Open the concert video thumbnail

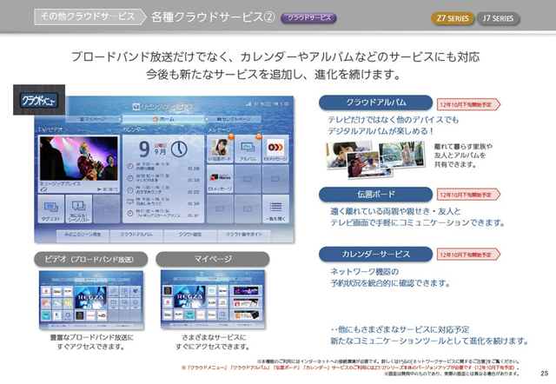[79, 158]
